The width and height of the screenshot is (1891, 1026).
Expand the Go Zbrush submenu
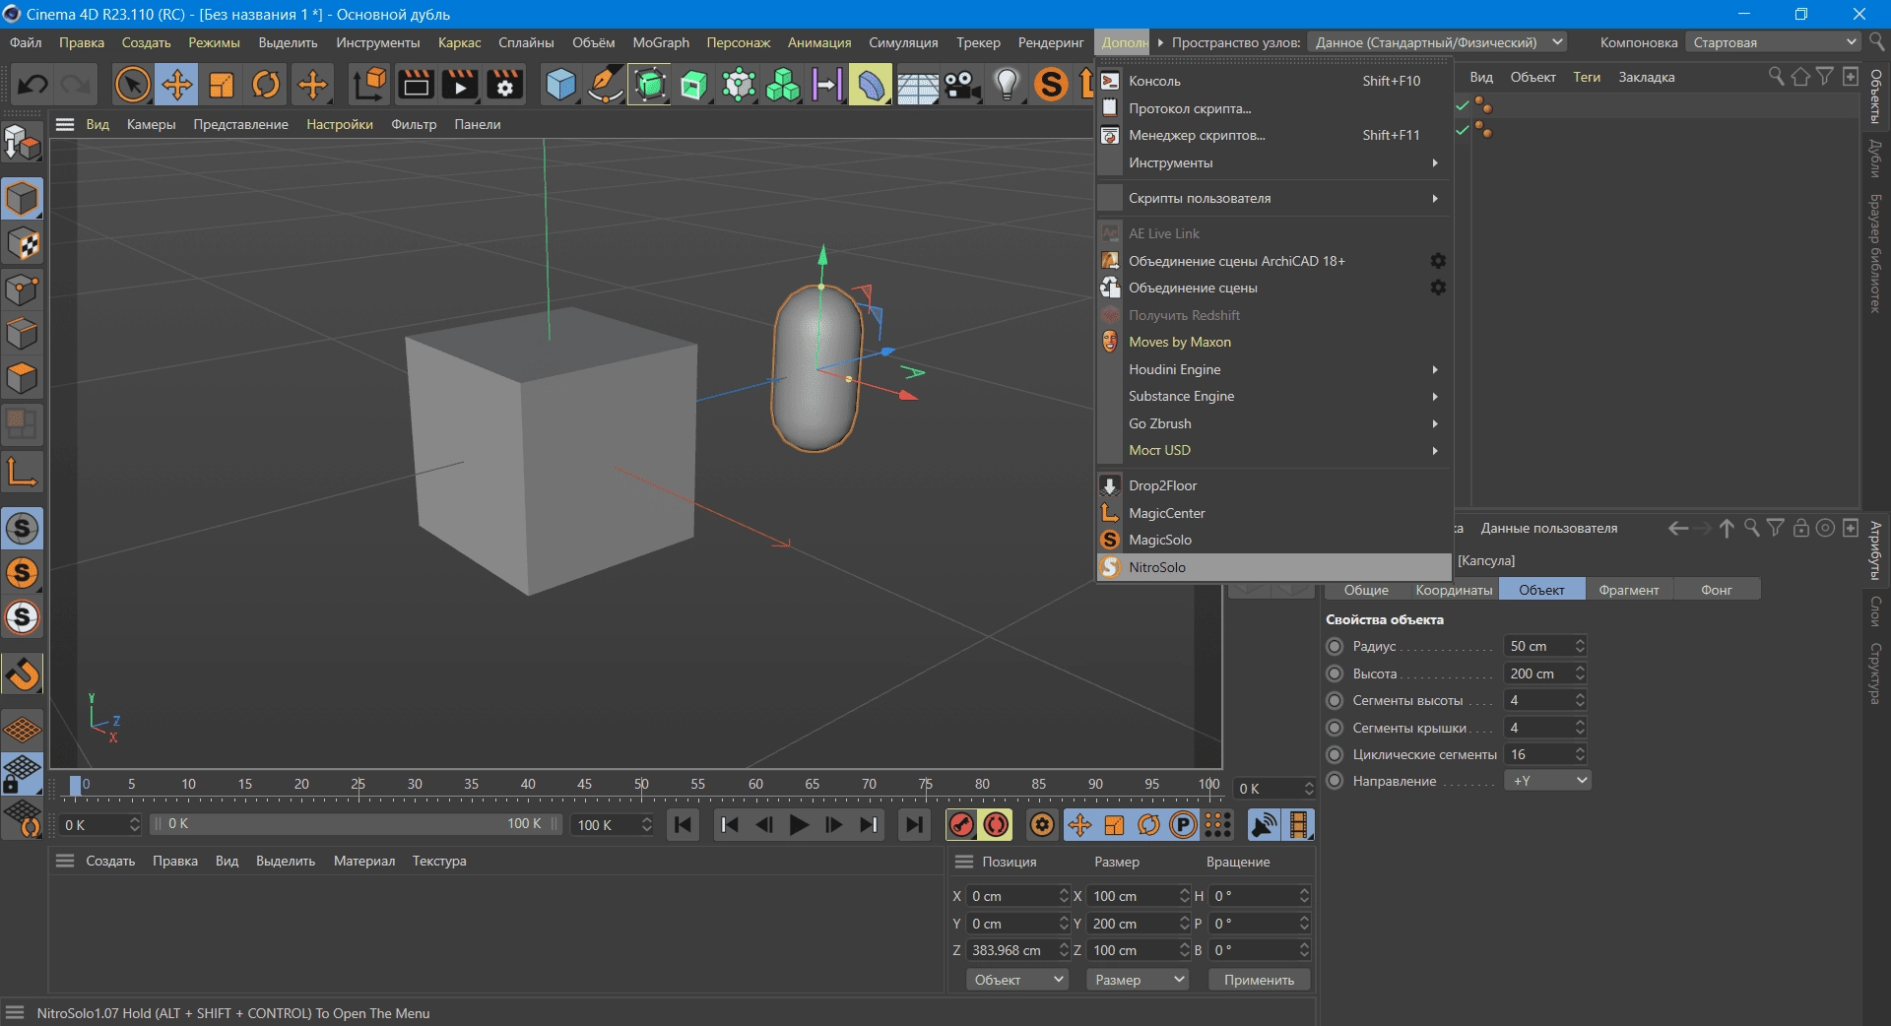point(1274,423)
